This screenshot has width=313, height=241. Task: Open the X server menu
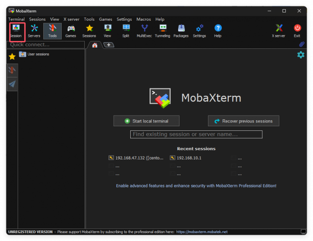[x=71, y=19]
